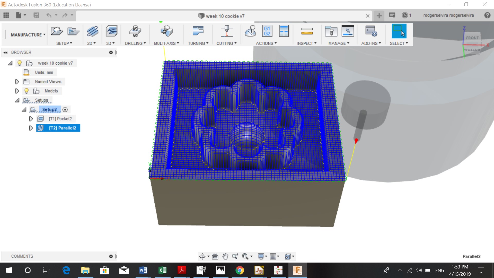Click the Simulate icon in Actions
This screenshot has height=278, width=494.
250,31
